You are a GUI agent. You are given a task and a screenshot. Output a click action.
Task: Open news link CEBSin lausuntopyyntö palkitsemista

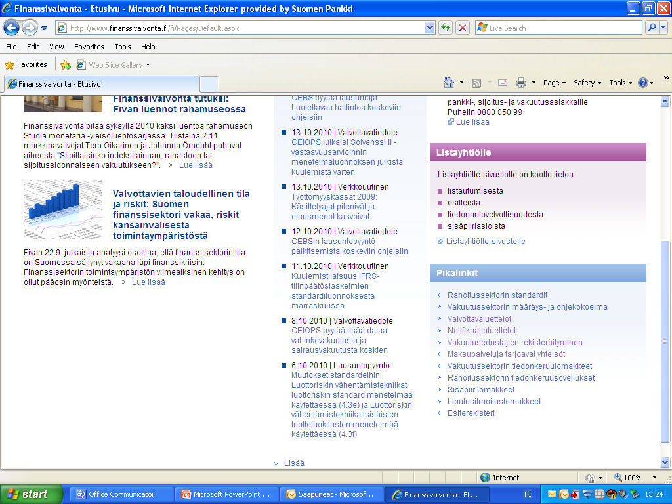[349, 247]
